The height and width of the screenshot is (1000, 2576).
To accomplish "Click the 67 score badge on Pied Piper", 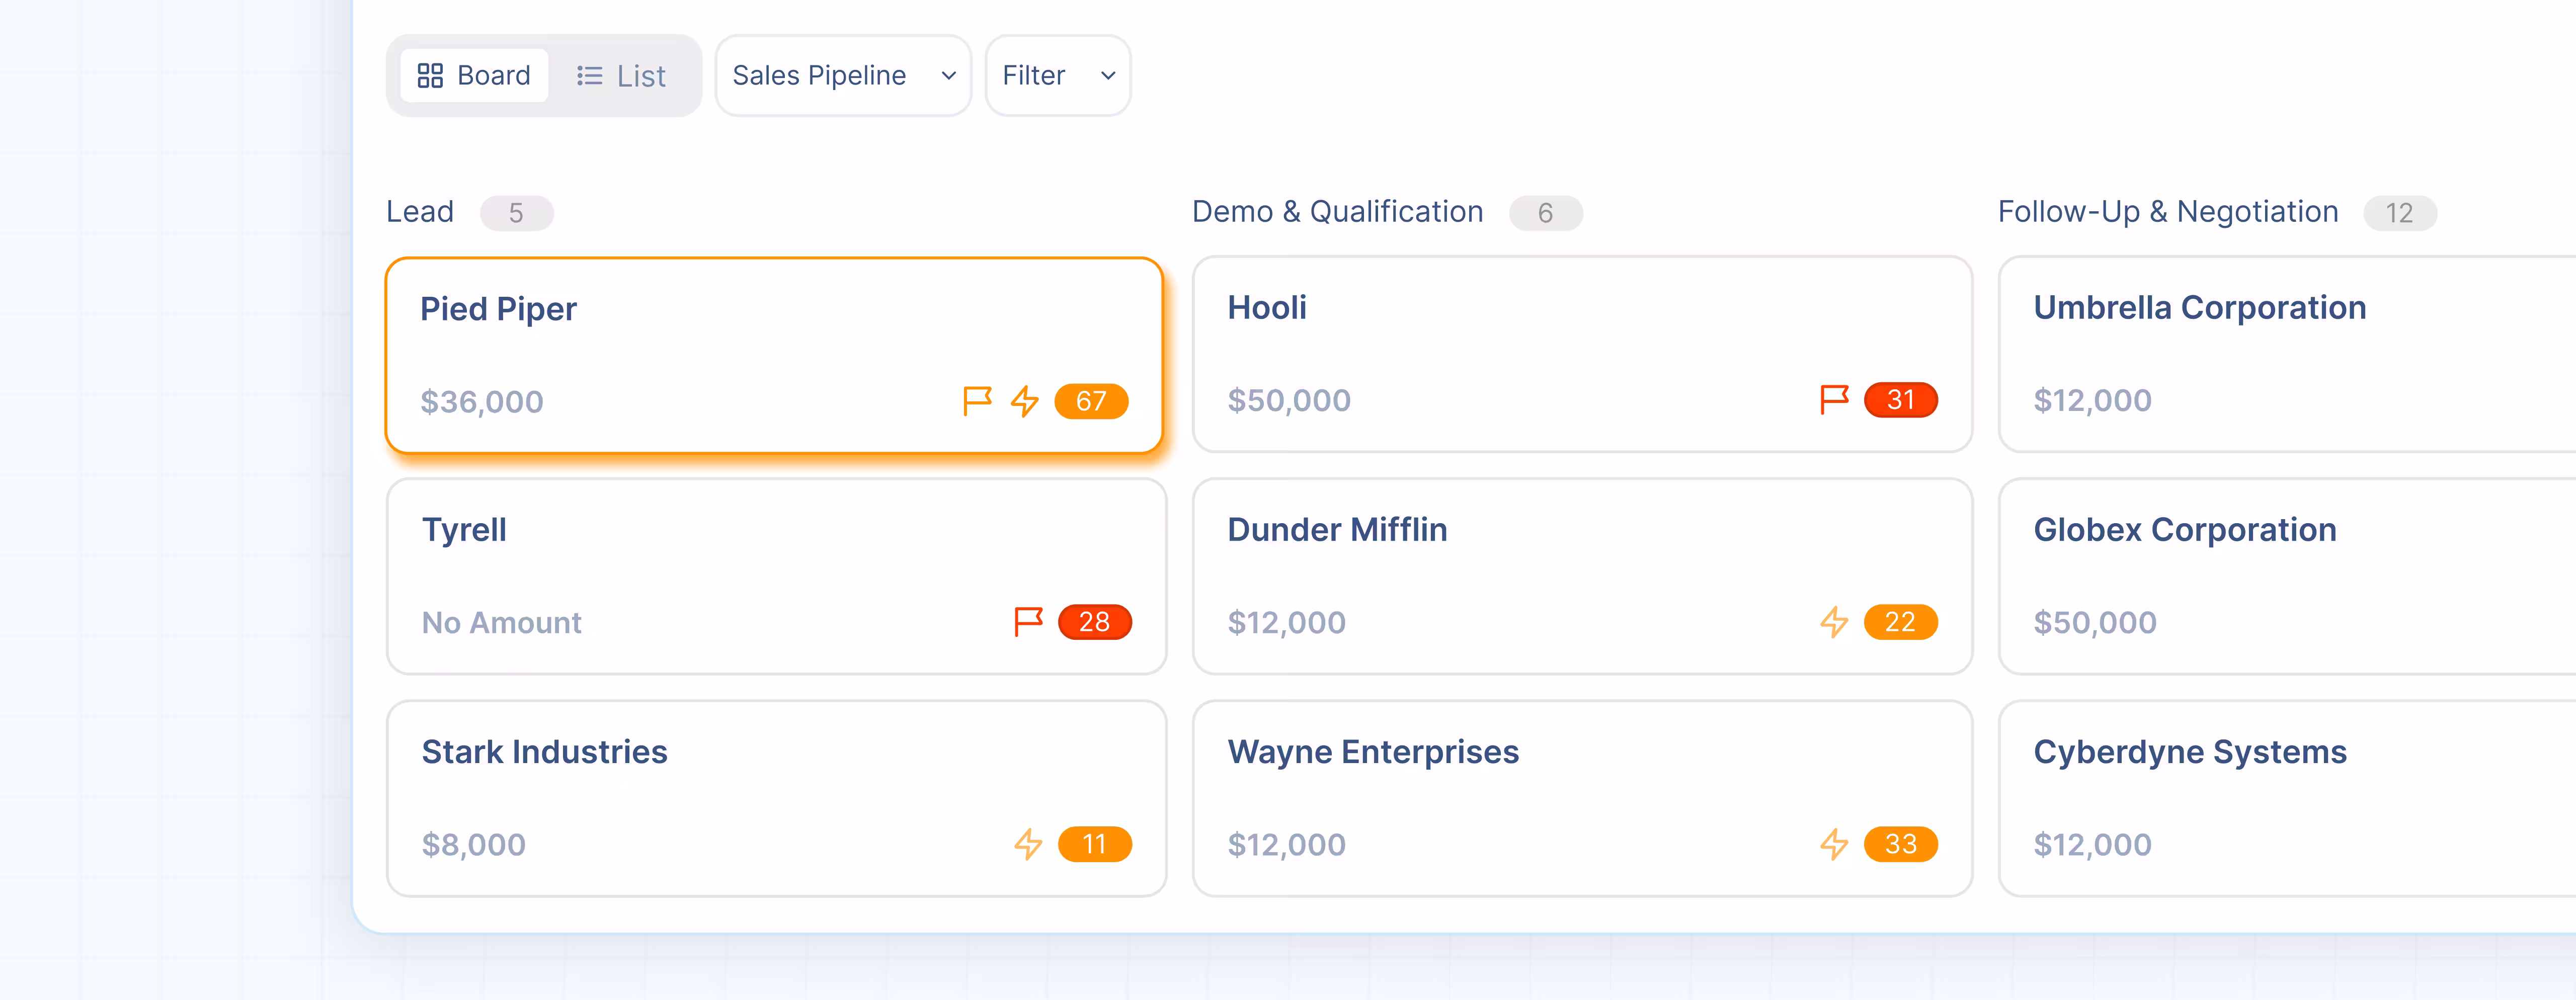I will 1091,401.
